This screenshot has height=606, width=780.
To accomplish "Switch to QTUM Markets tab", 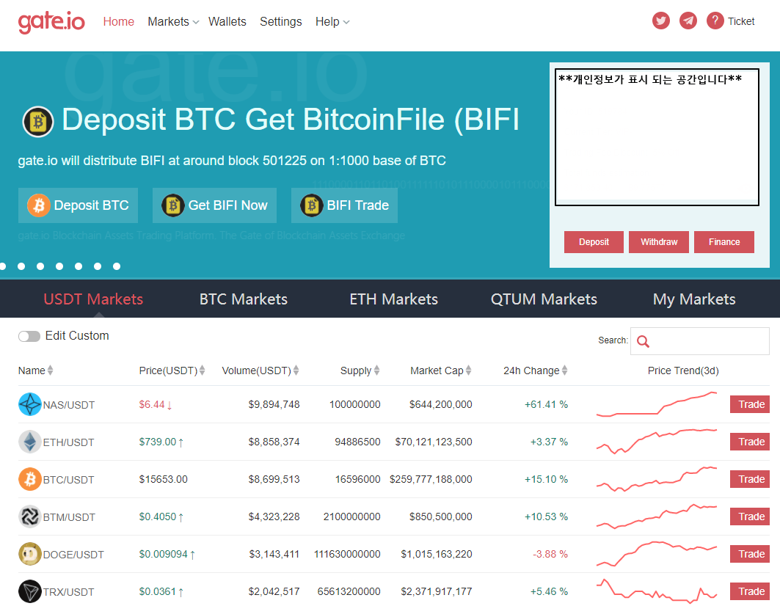I will coord(544,299).
